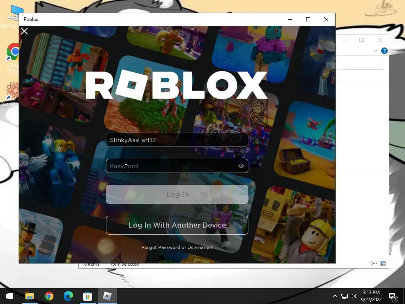Click the File Explorer search box
405x304 pixels.
[x=360, y=64]
